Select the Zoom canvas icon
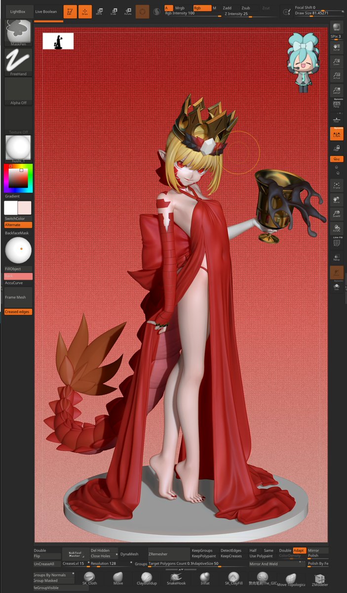The height and width of the screenshot is (593, 347). tap(337, 61)
